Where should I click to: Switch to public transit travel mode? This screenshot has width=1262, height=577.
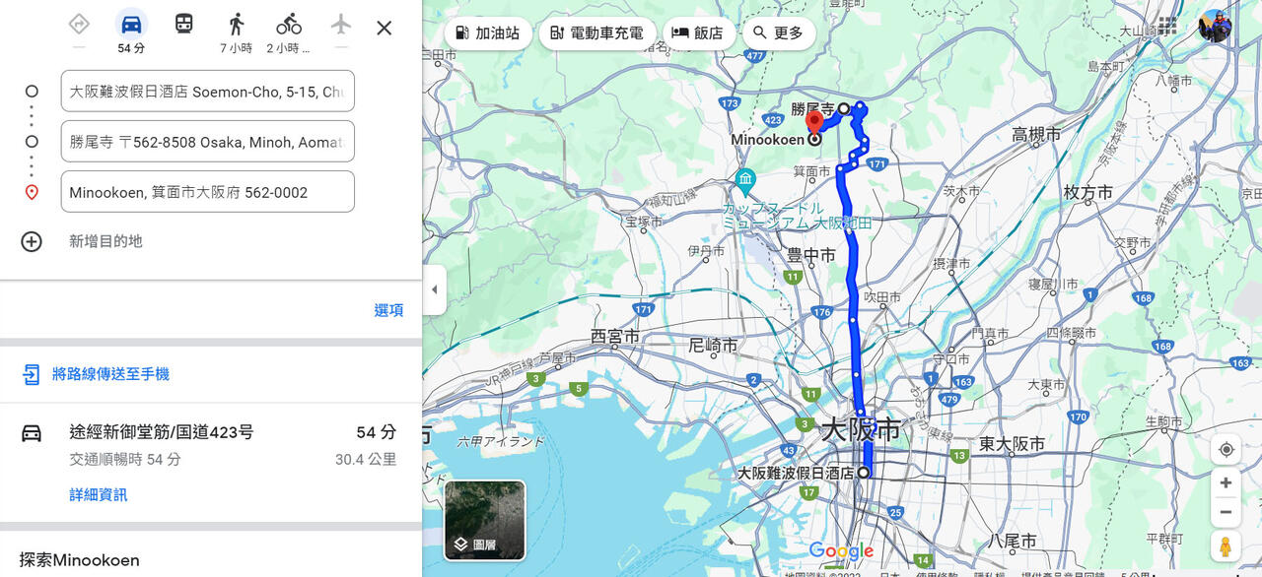point(183,25)
